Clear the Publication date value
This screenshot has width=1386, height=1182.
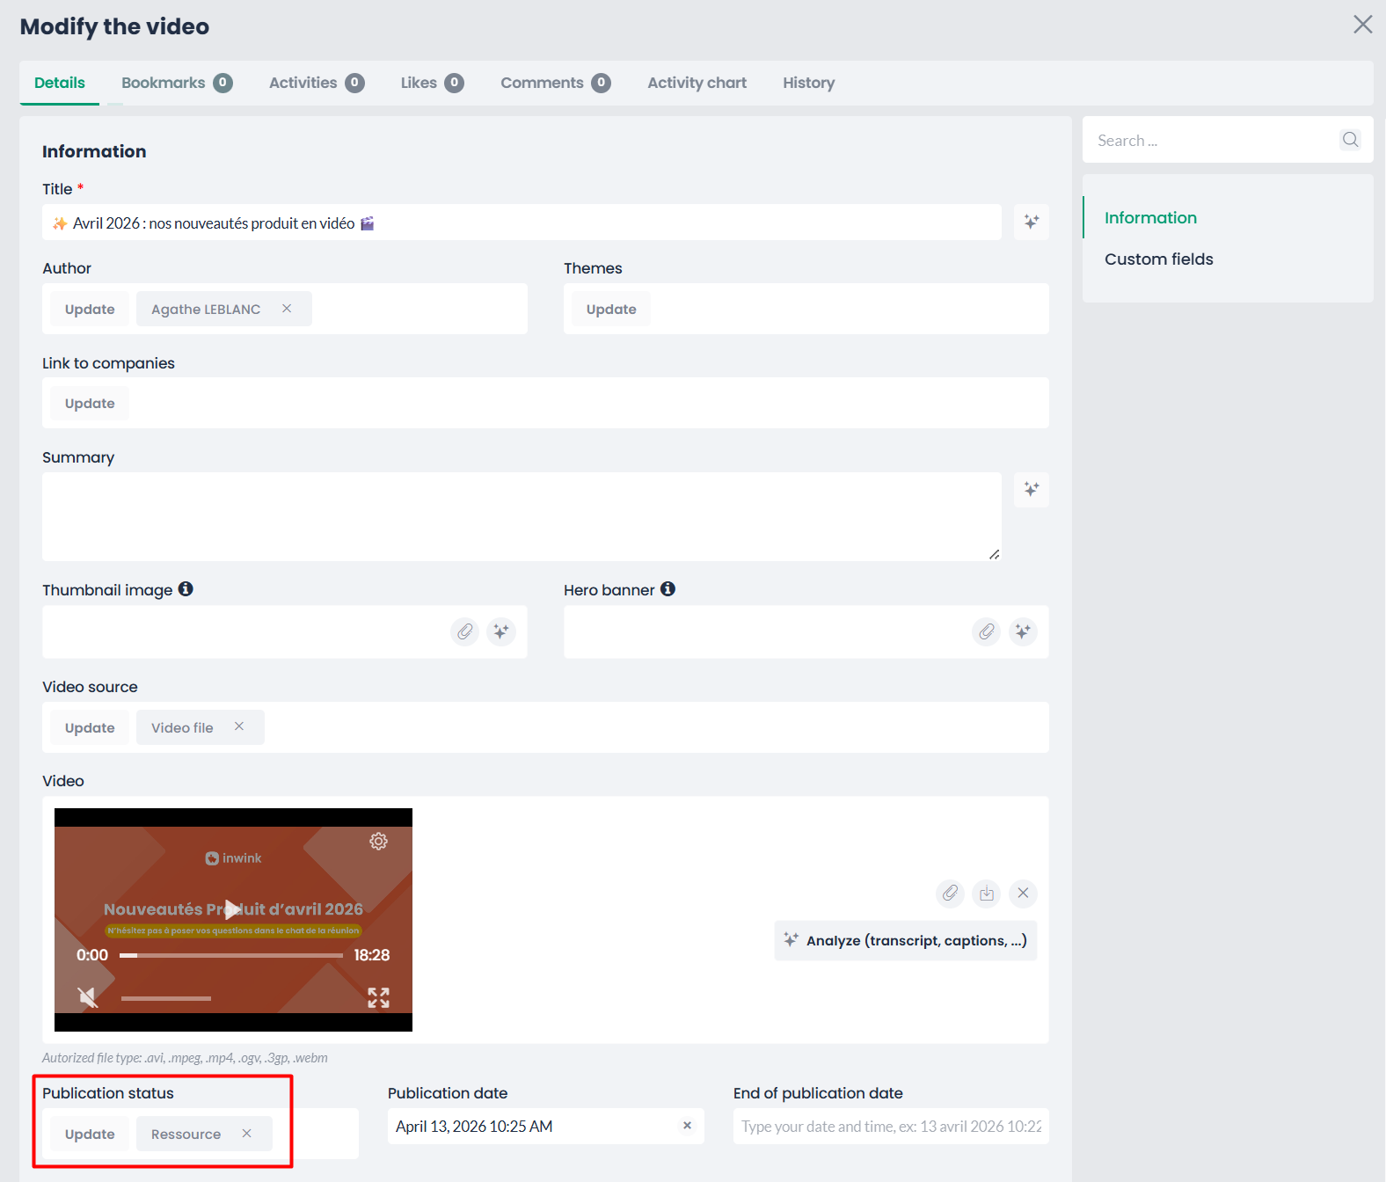tap(687, 1126)
